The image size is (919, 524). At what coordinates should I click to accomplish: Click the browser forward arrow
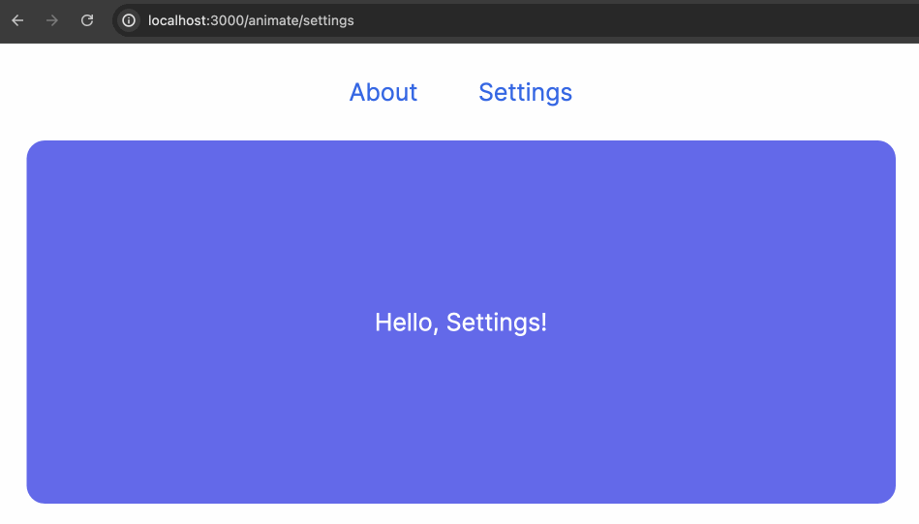coord(52,20)
